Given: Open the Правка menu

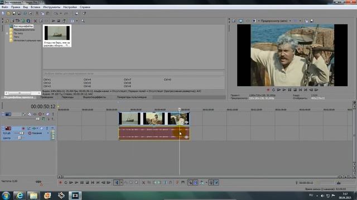Looking at the screenshot, I should [16, 7].
